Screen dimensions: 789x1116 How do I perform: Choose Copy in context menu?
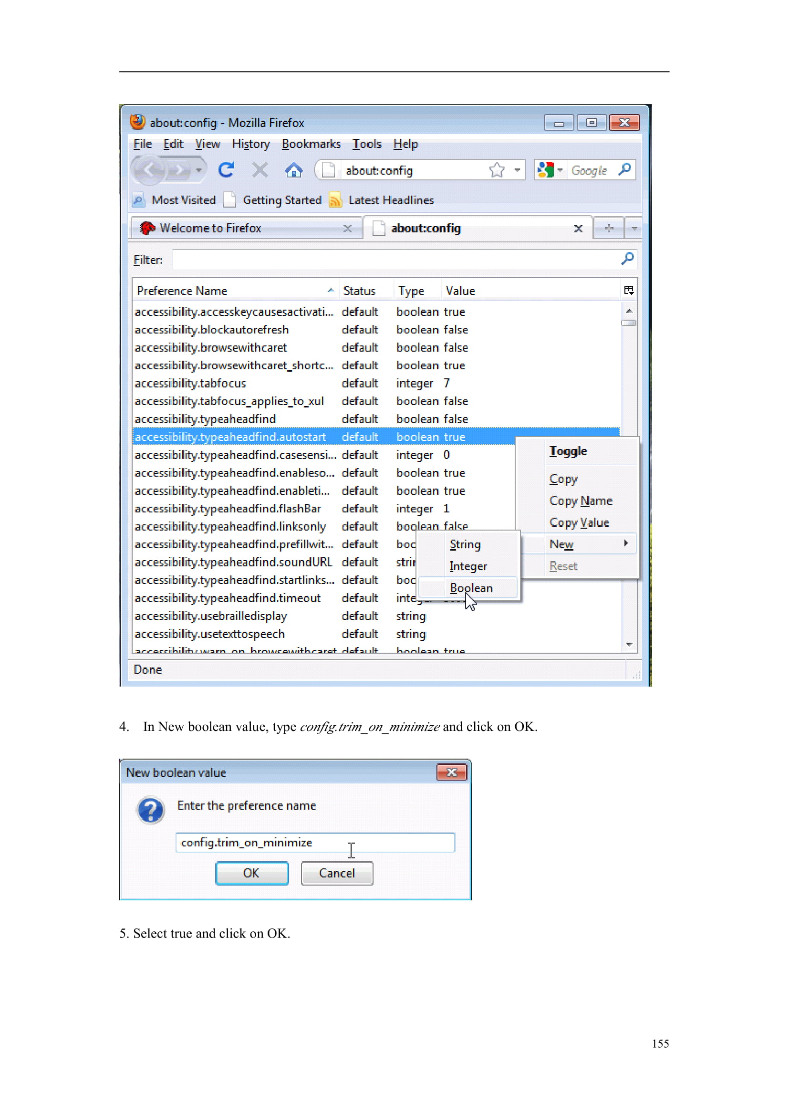click(577, 478)
